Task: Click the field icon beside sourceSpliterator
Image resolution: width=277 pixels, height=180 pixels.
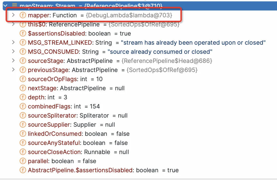Action: [x=23, y=116]
